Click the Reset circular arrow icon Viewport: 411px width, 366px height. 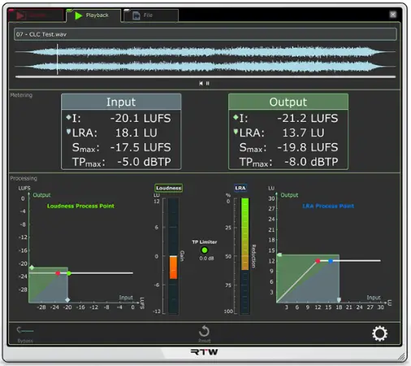pyautogui.click(x=204, y=331)
